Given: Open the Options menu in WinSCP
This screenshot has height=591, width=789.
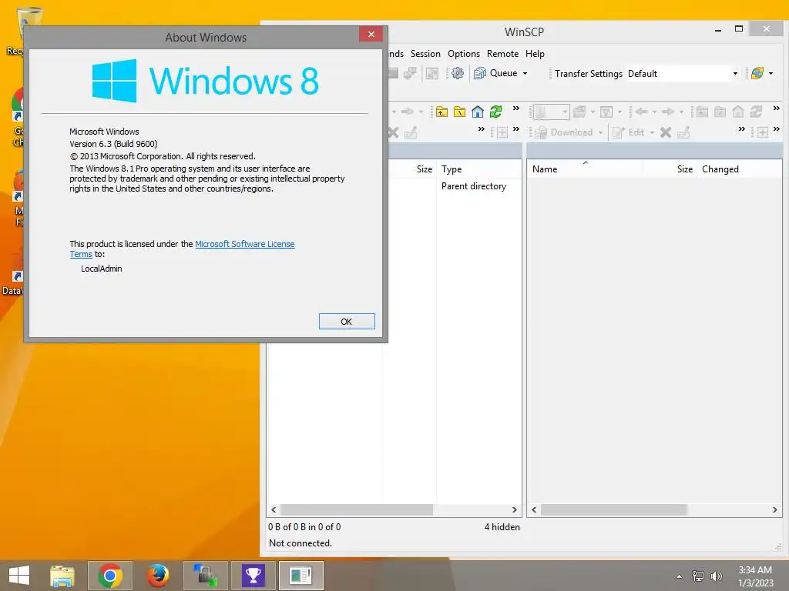Looking at the screenshot, I should [463, 54].
